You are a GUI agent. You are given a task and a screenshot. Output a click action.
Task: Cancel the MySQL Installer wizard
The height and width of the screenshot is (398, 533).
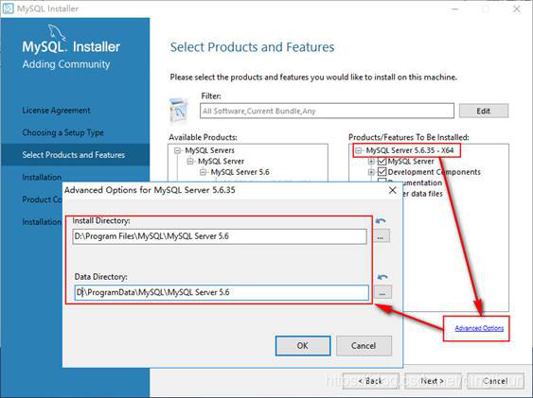(x=495, y=381)
